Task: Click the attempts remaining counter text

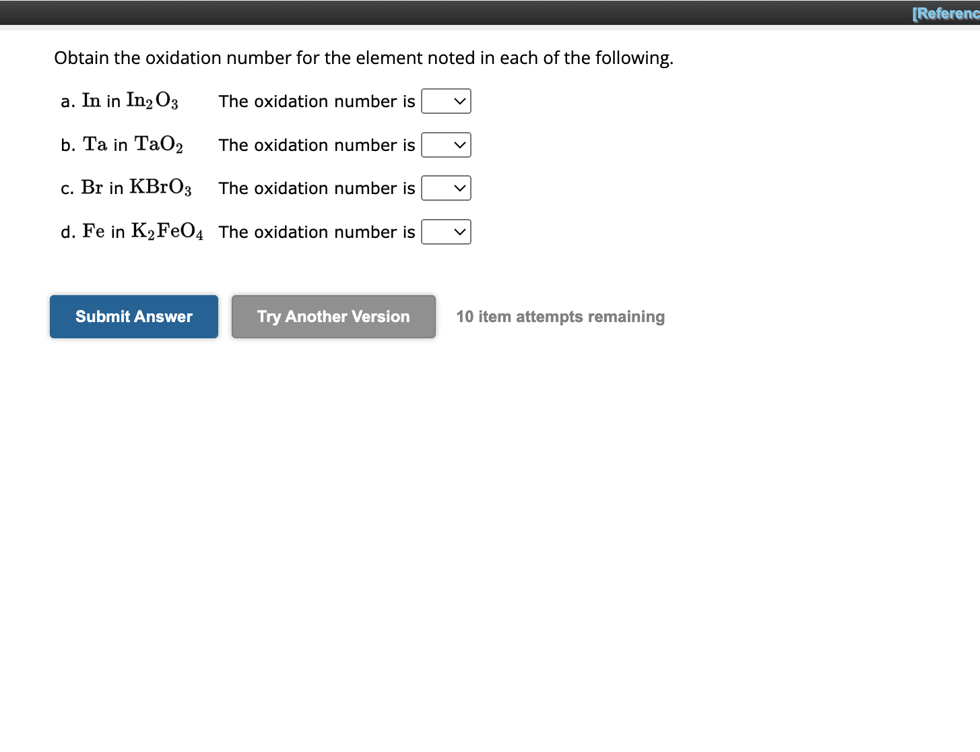Action: tap(560, 316)
